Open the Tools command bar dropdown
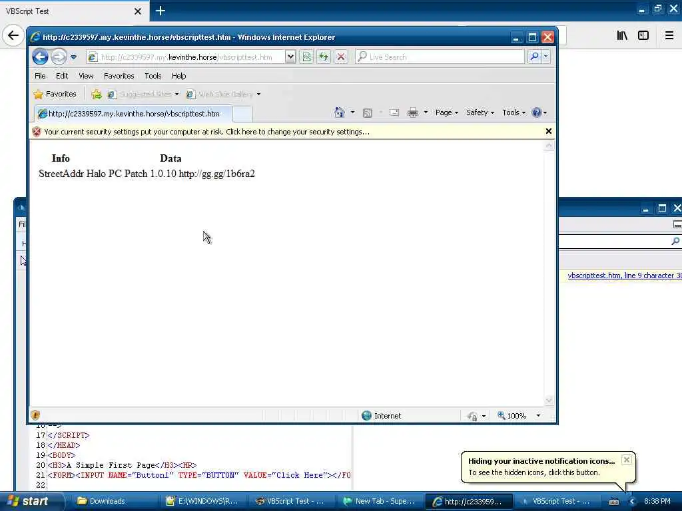682x511 pixels. 513,112
